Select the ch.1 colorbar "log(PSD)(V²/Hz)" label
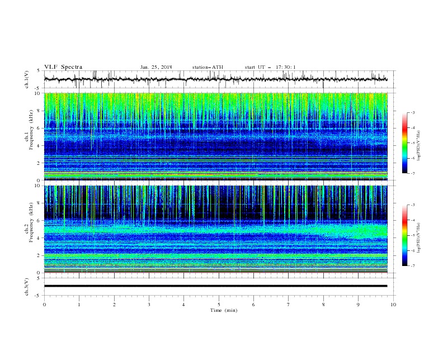The image size is (443, 342). pyautogui.click(x=419, y=146)
